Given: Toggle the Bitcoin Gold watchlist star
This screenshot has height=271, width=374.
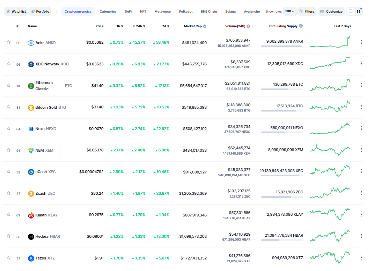Looking at the screenshot, I should (x=9, y=107).
